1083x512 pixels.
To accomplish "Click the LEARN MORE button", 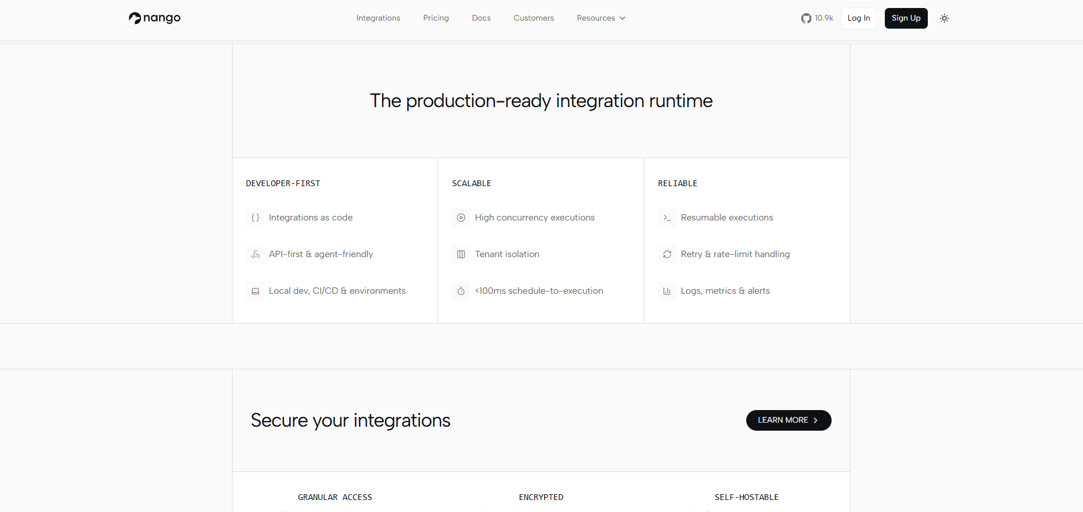I will (x=789, y=420).
